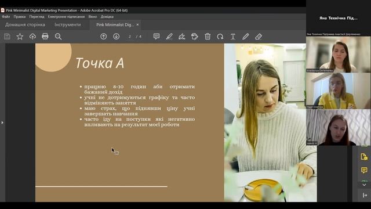Select the Pink Minimalist Dig... document tab
Screen dimensions: 371x209
point(115,24)
